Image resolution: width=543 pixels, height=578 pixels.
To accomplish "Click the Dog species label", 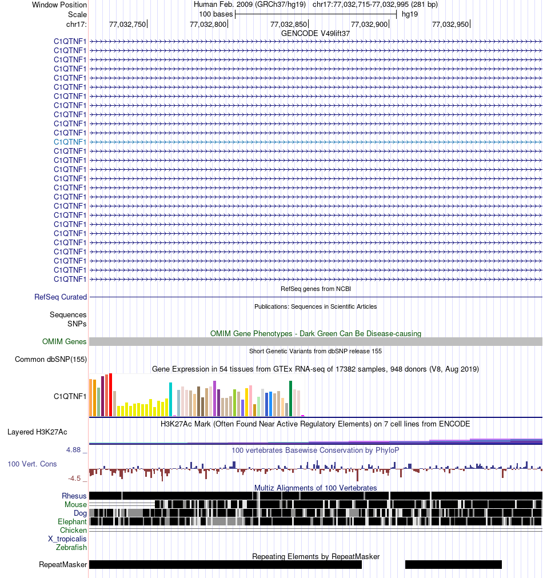I will 80,513.
